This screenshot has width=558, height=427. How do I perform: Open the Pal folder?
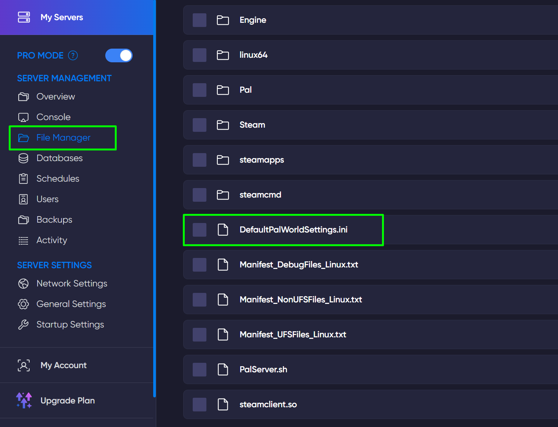tap(246, 90)
